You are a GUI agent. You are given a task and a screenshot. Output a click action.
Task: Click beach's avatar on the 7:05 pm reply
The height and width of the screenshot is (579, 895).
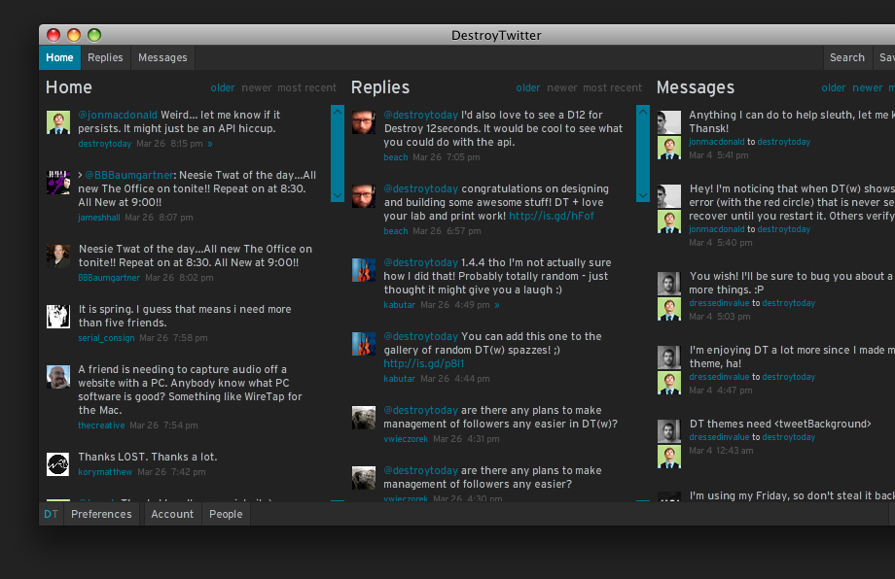(364, 122)
